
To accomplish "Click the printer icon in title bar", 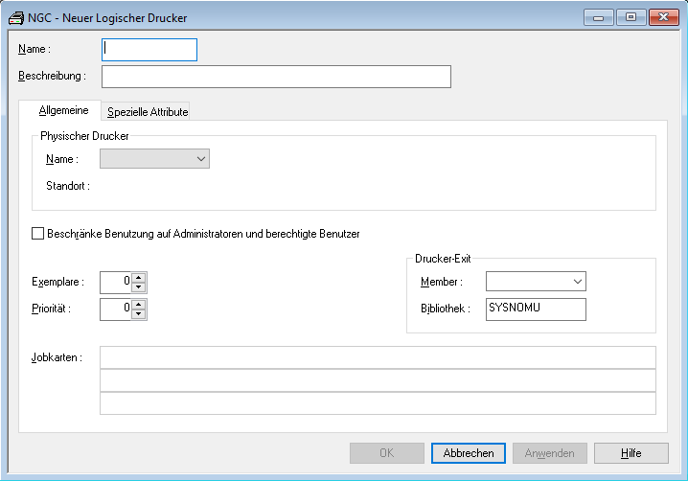I will 15,17.
